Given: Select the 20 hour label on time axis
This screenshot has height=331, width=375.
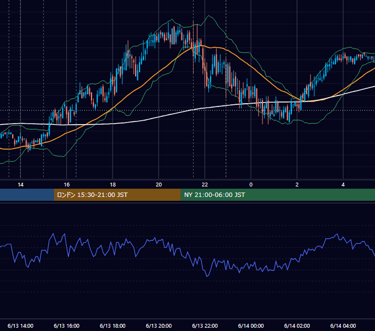Looking at the screenshot, I should (159, 185).
